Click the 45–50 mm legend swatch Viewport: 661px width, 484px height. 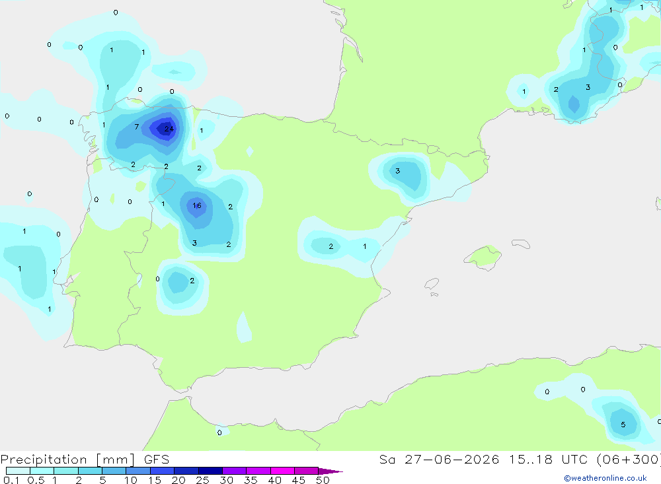[x=306, y=471]
